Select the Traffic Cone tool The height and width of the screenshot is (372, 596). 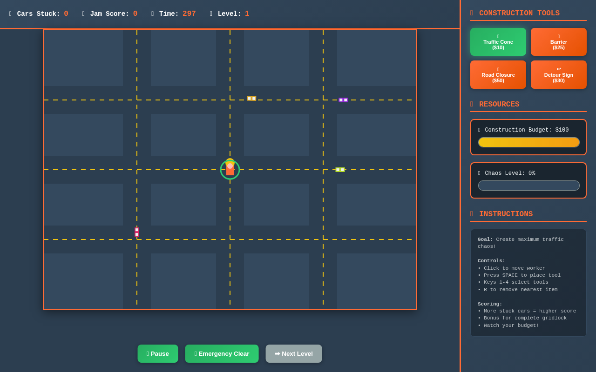pyautogui.click(x=498, y=42)
